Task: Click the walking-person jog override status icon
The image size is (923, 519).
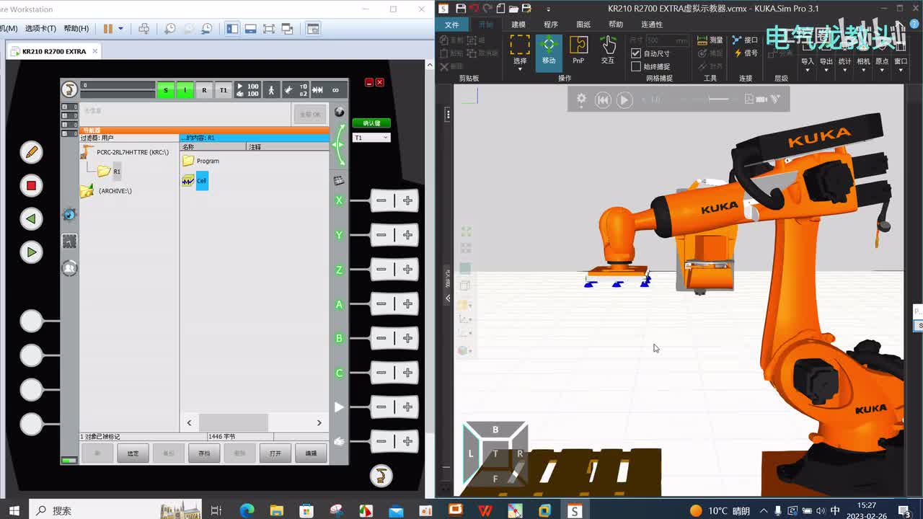Action: 272,90
